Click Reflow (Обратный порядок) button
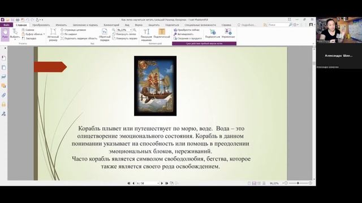The image size is (362, 203). click(105, 35)
